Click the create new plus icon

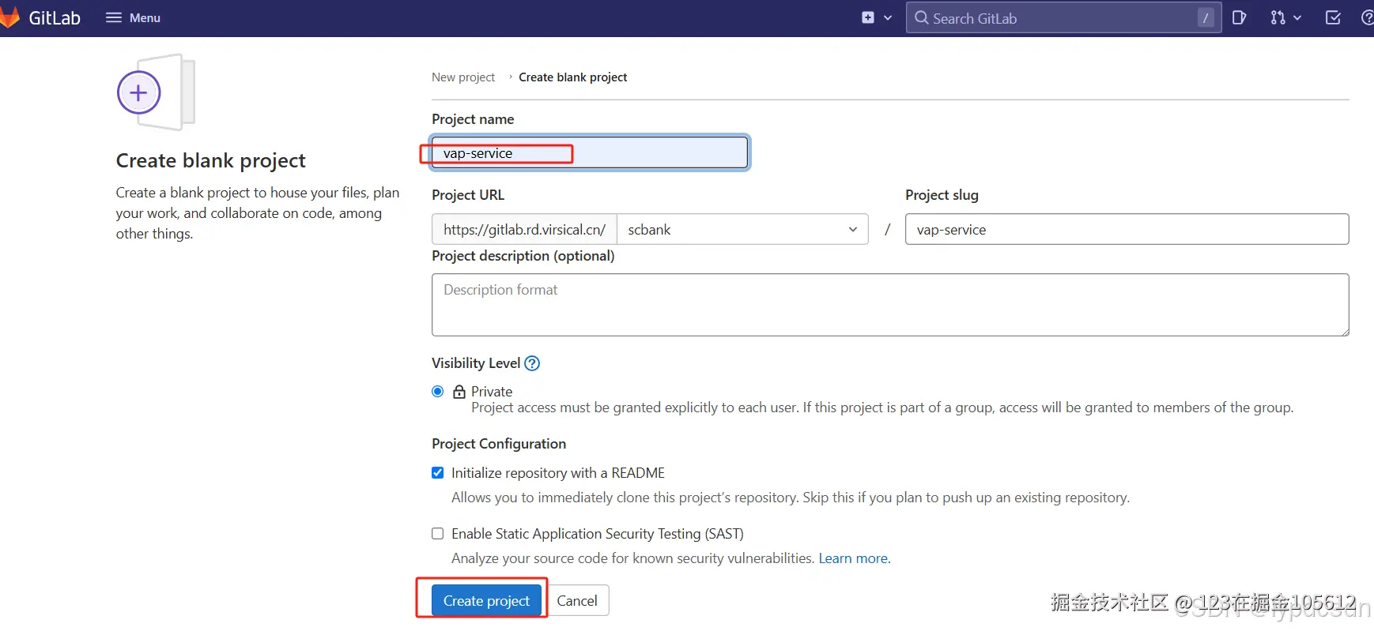(868, 17)
